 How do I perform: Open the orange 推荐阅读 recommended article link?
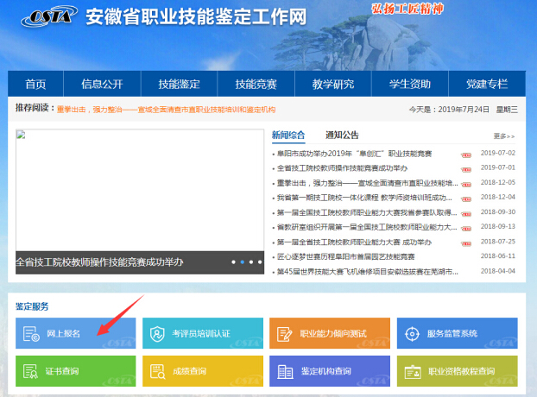166,110
